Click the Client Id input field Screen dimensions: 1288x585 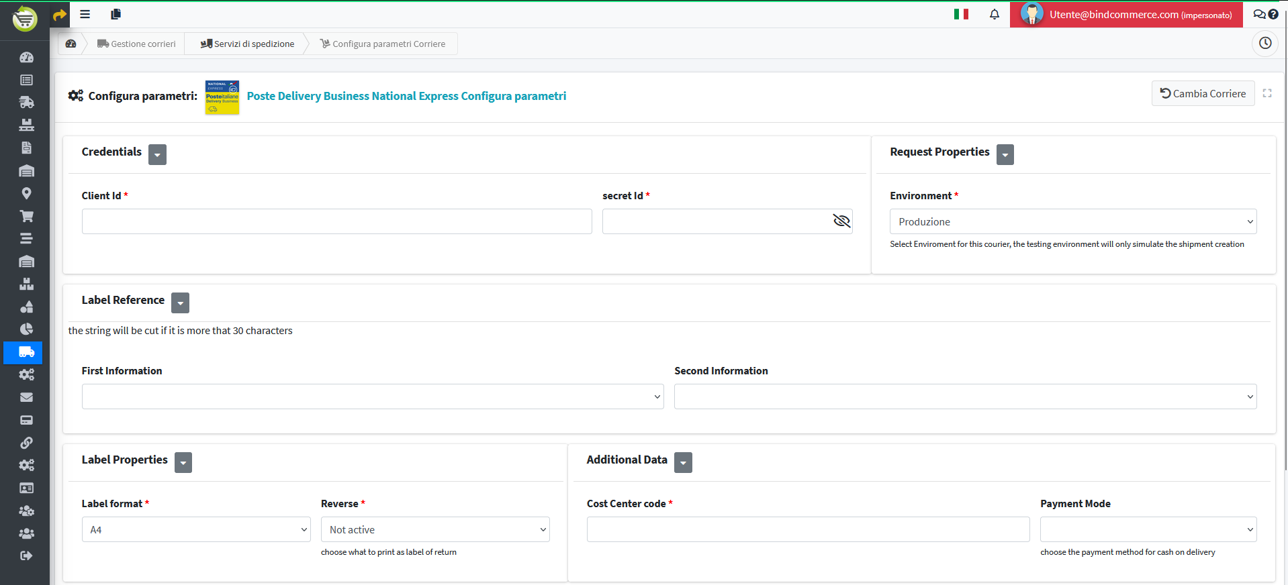[336, 221]
